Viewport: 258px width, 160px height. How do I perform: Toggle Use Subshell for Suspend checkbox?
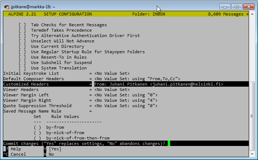click(x=22, y=63)
